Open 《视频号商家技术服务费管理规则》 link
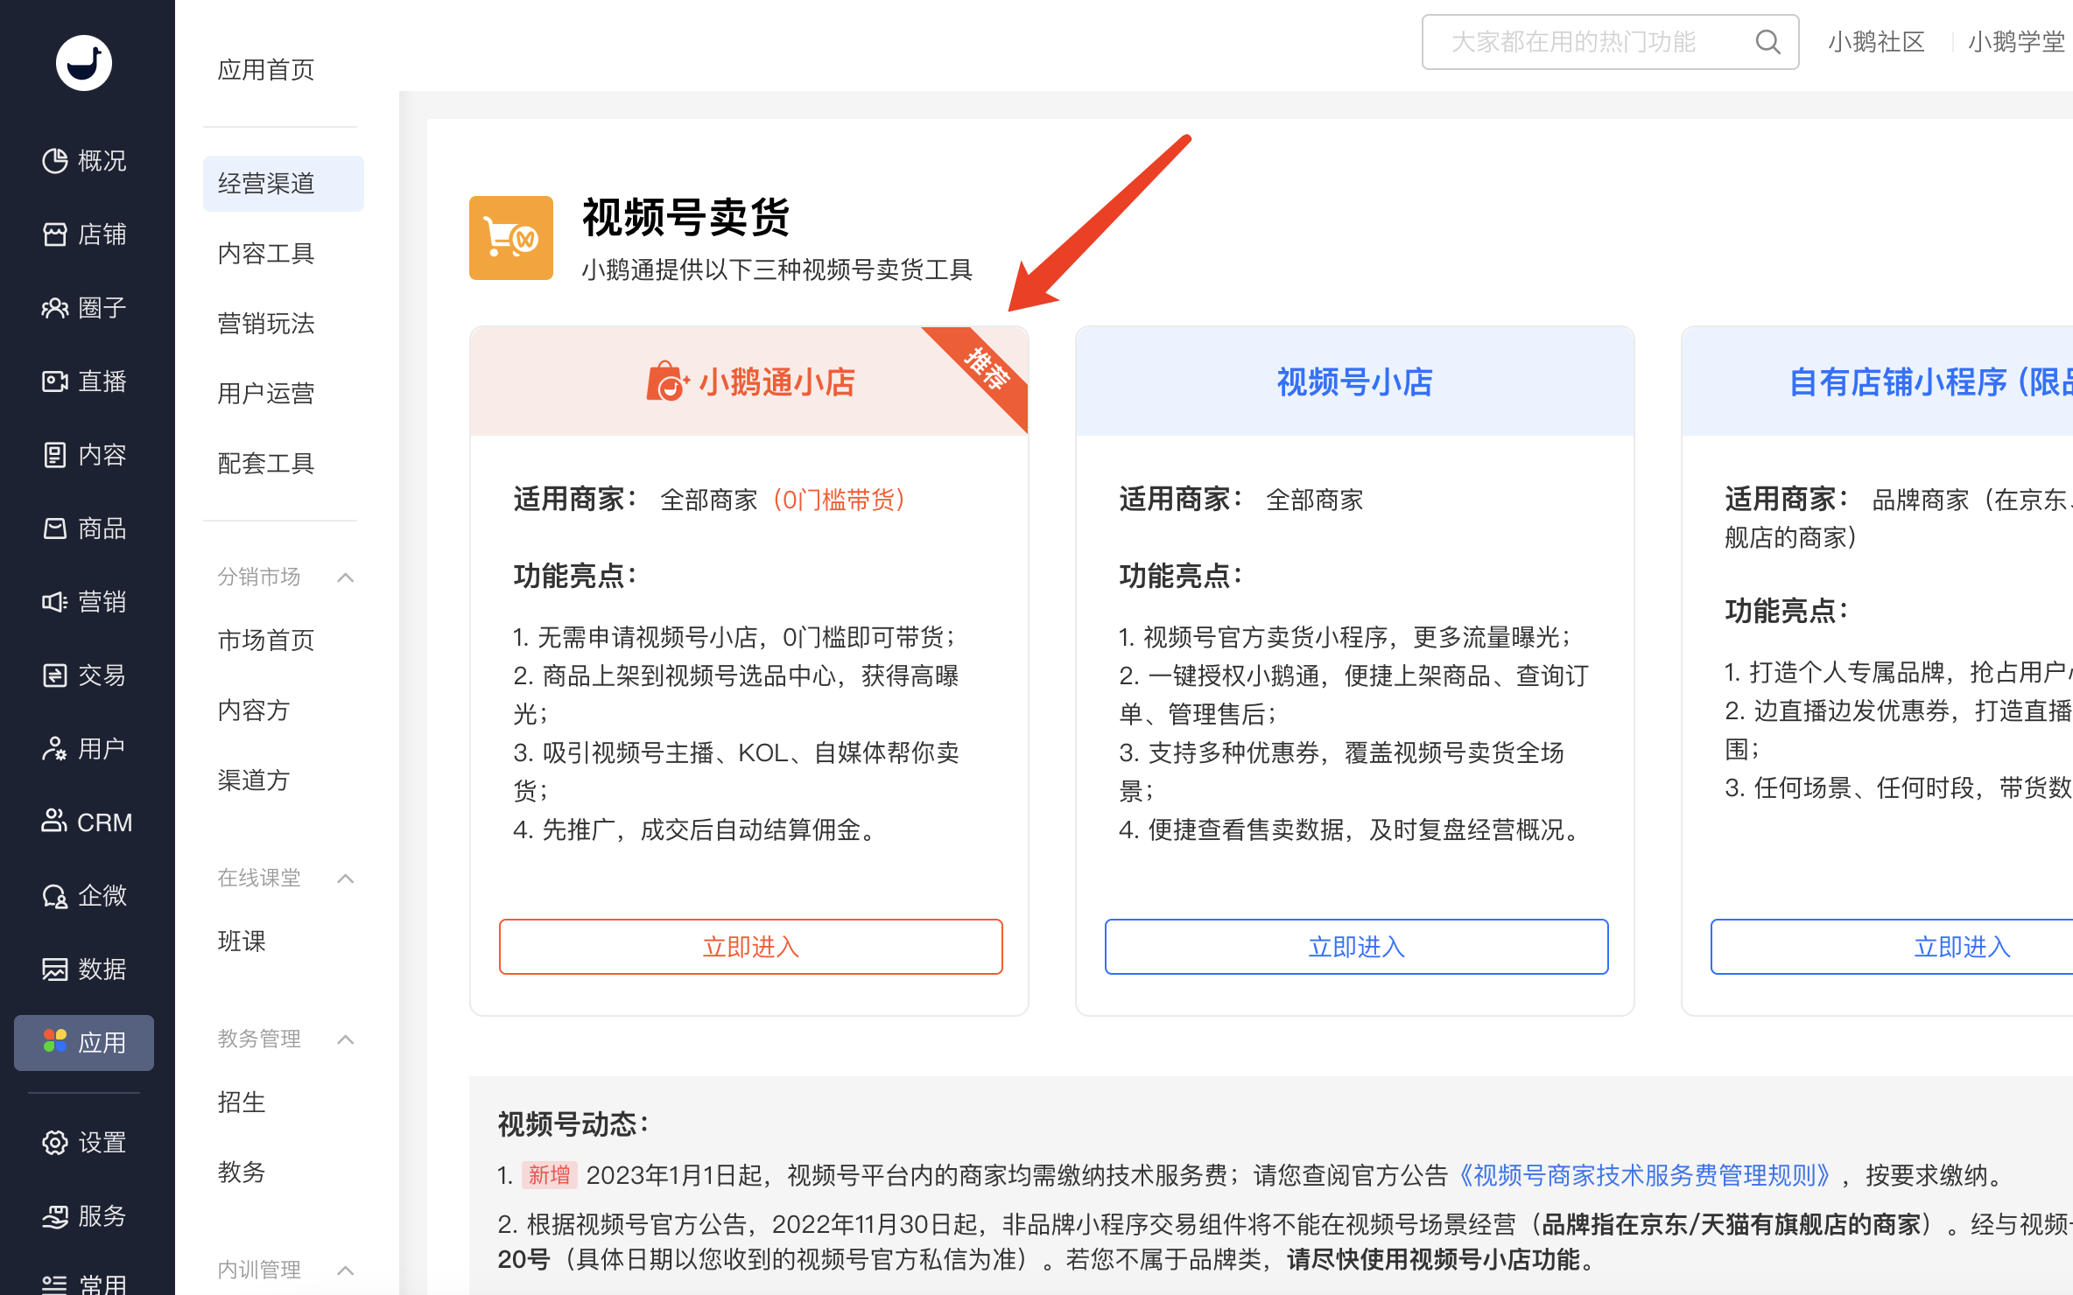Screen dimensions: 2073x1295 1643,1175
